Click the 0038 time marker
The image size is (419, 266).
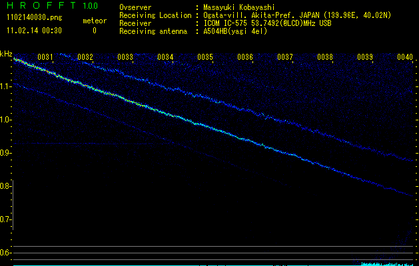point(325,57)
